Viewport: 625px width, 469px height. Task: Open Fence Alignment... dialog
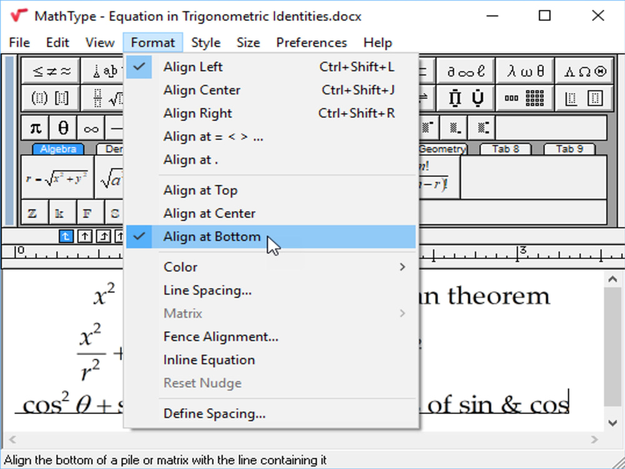[271, 336]
